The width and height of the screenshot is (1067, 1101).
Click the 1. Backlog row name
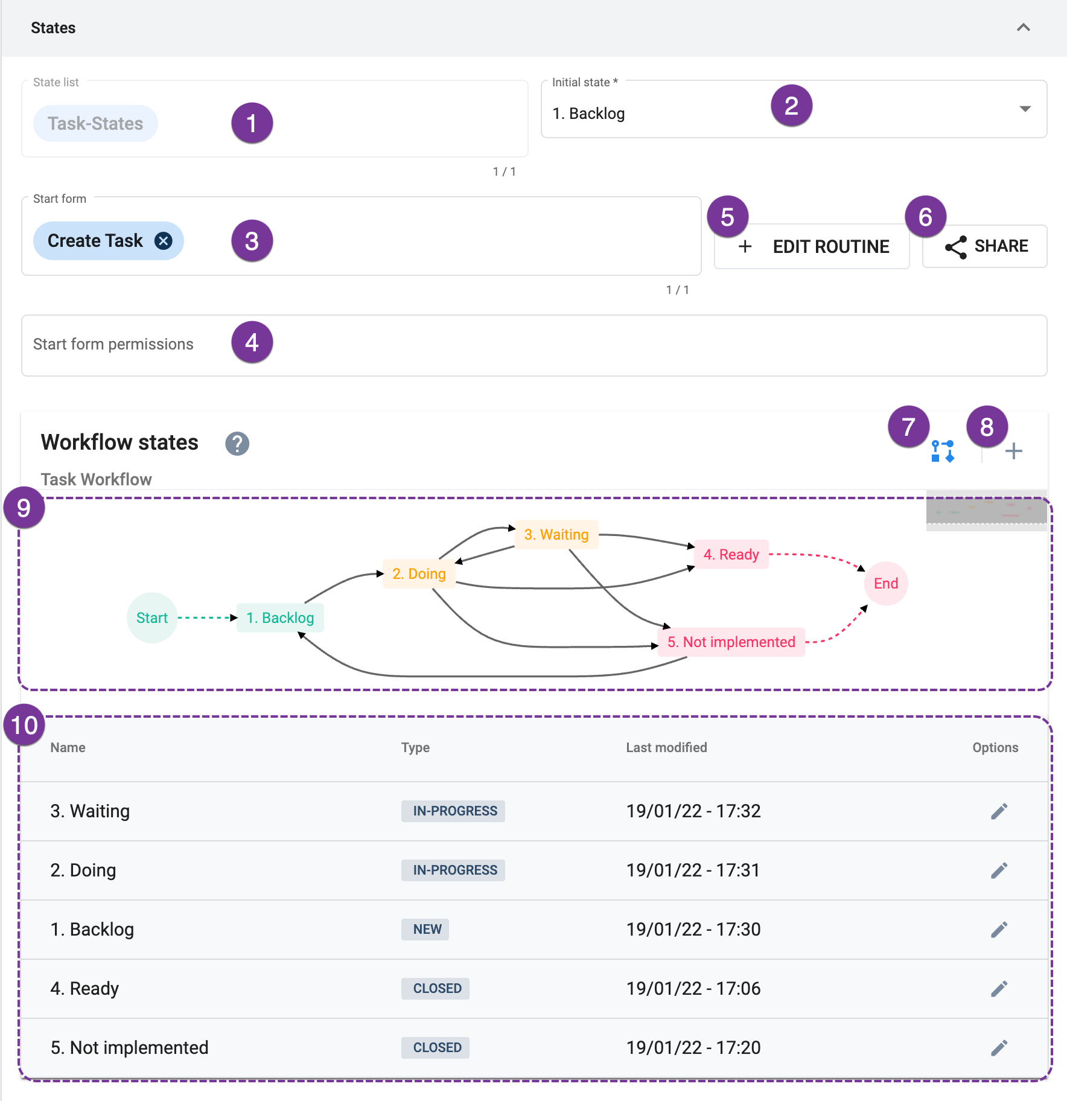coord(92,930)
